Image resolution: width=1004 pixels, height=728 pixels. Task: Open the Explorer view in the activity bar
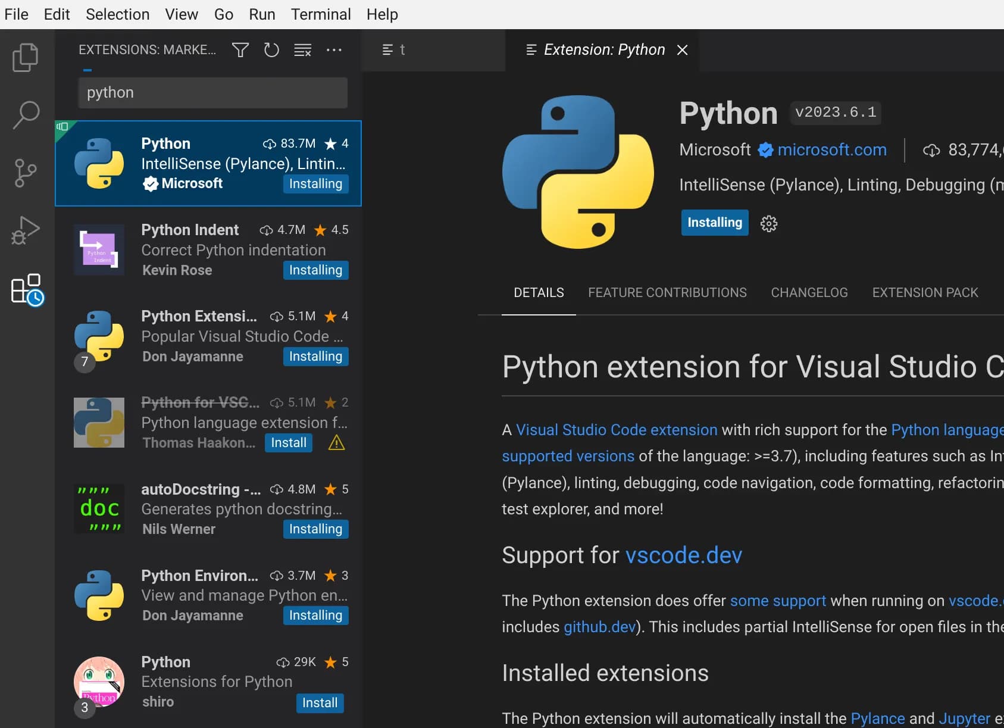click(x=25, y=57)
